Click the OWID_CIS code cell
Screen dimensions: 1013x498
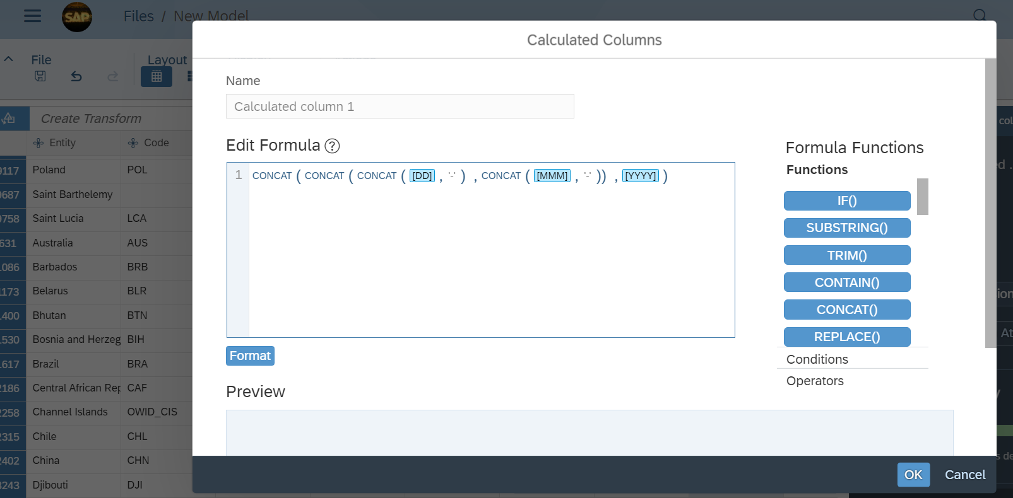157,412
